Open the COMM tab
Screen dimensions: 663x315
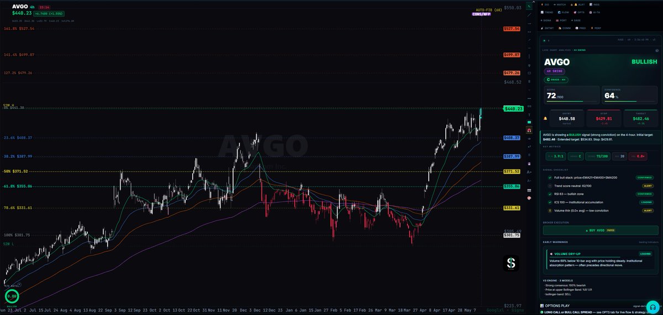tap(565, 28)
